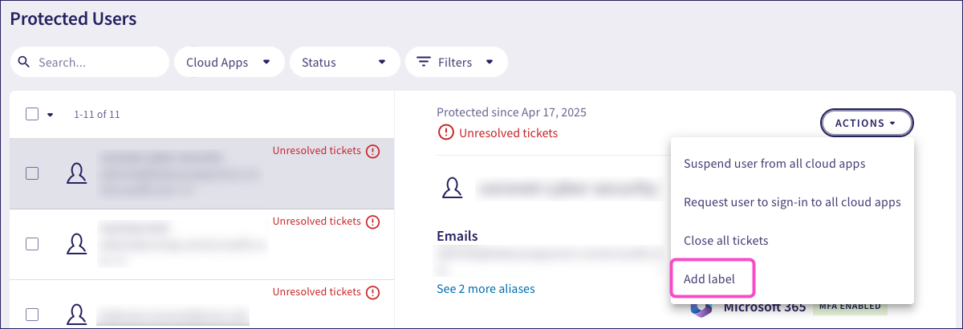Open the Cloud Apps dropdown
The image size is (963, 329).
click(x=229, y=62)
